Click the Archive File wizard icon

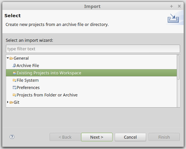click(x=14, y=65)
